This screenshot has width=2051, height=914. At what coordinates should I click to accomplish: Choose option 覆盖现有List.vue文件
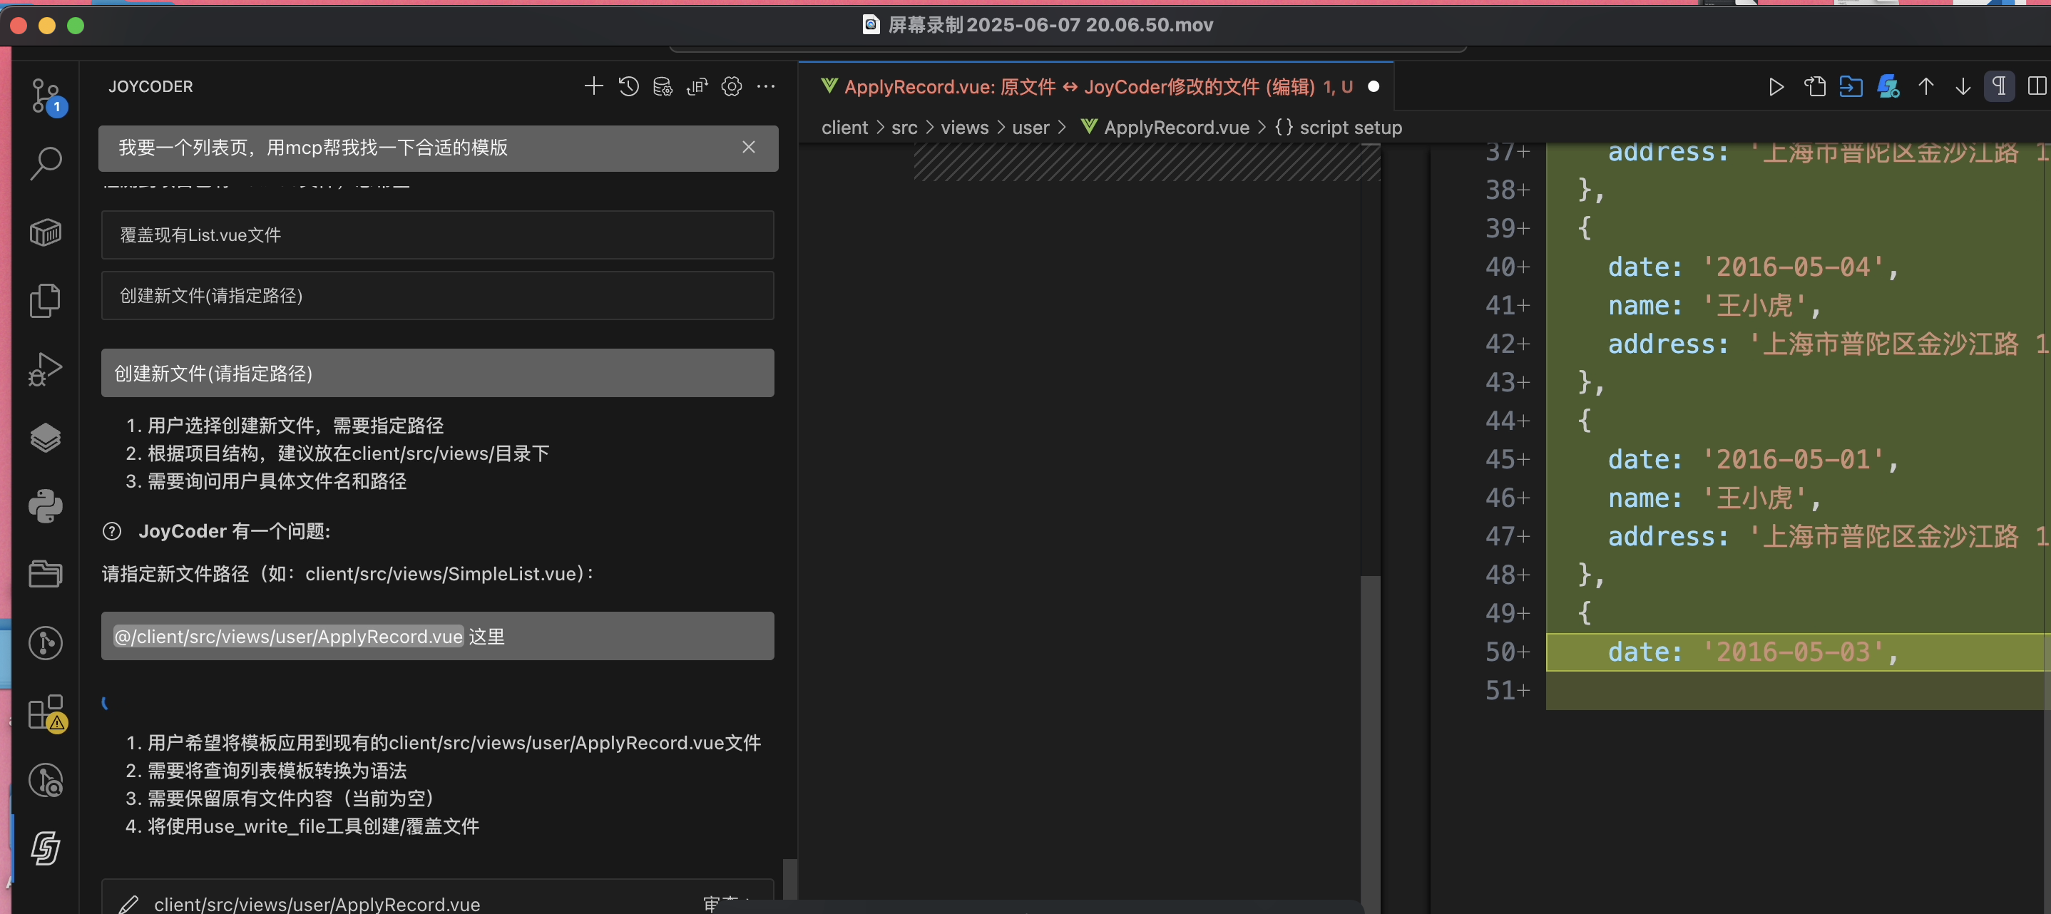pos(437,235)
